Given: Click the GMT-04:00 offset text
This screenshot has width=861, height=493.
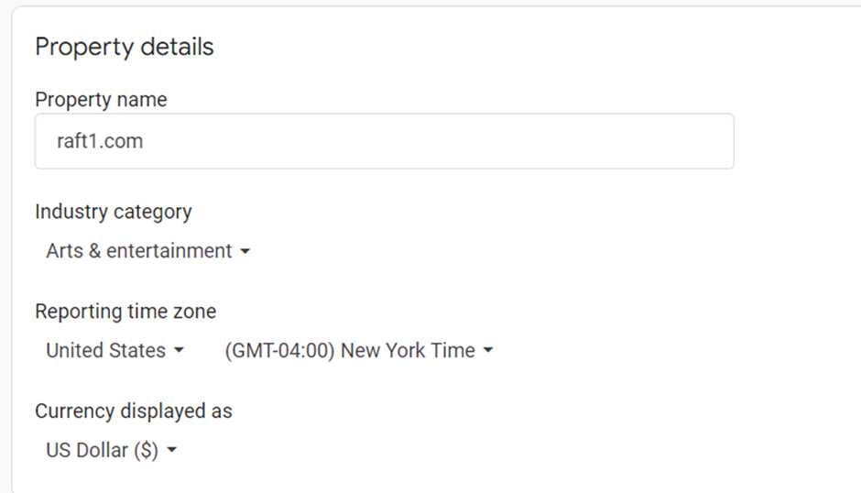Looking at the screenshot, I should [x=280, y=350].
